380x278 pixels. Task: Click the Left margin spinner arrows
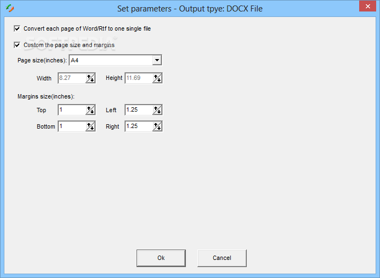click(157, 110)
